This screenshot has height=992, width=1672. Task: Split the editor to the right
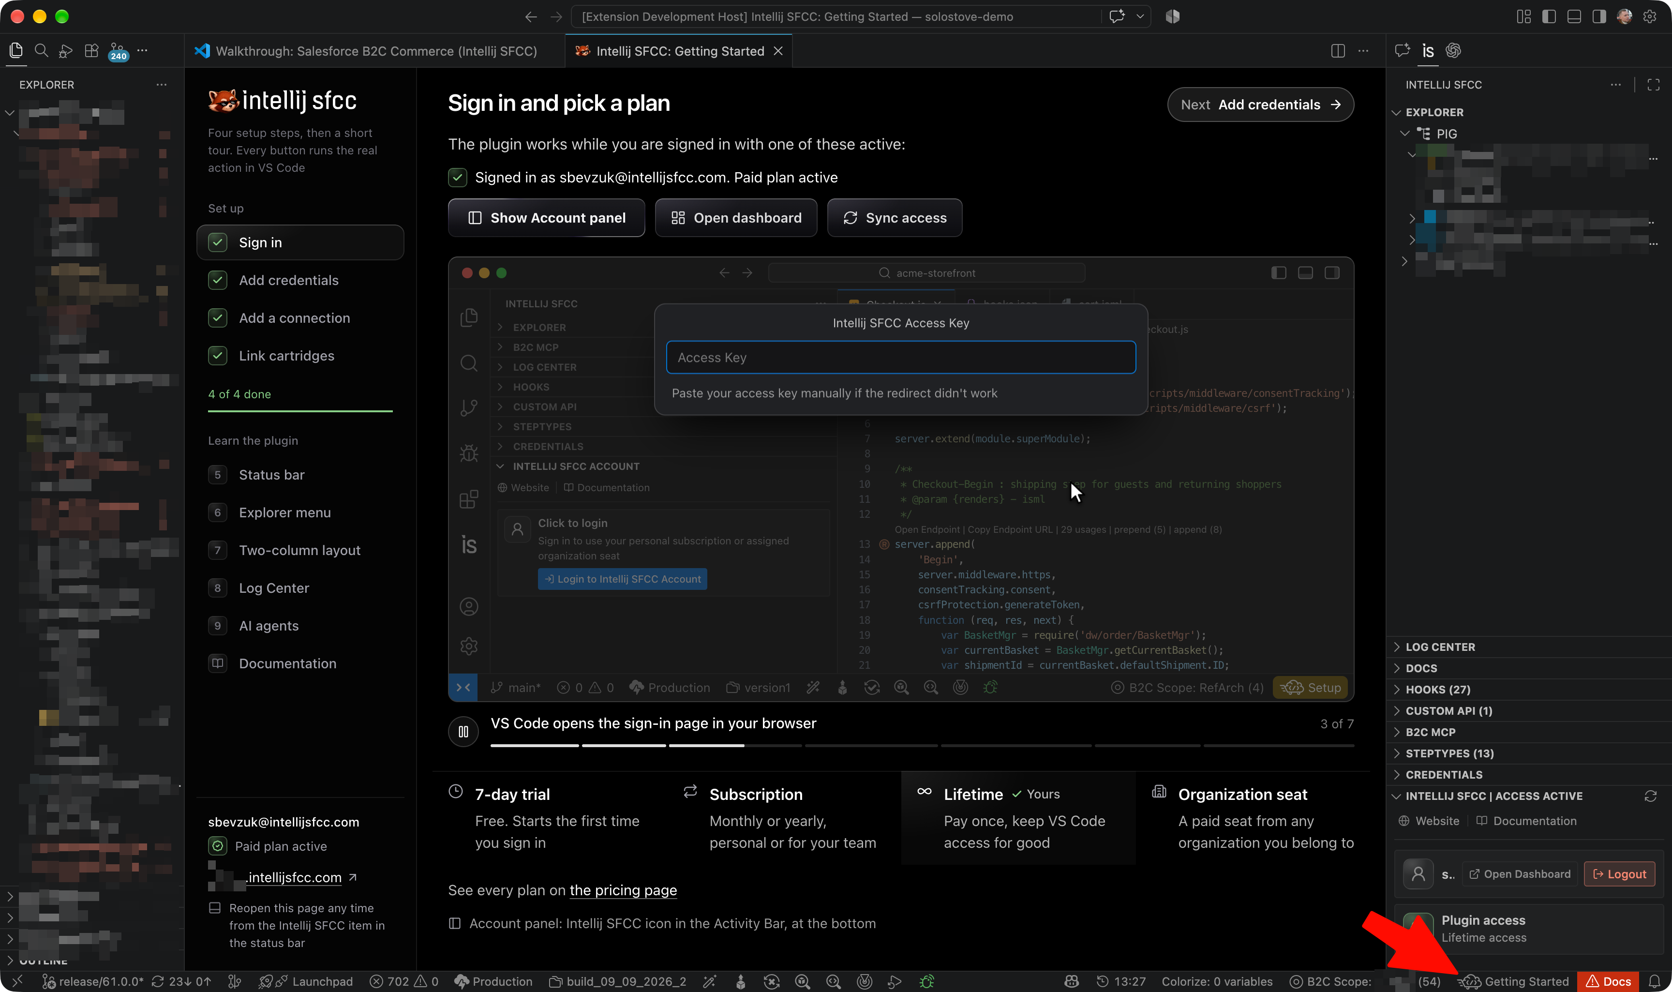point(1337,51)
